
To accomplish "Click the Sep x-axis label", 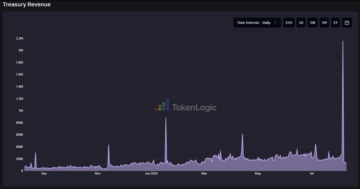I will (44, 173).
